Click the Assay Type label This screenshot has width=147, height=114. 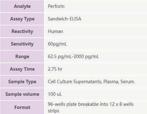(22, 19)
